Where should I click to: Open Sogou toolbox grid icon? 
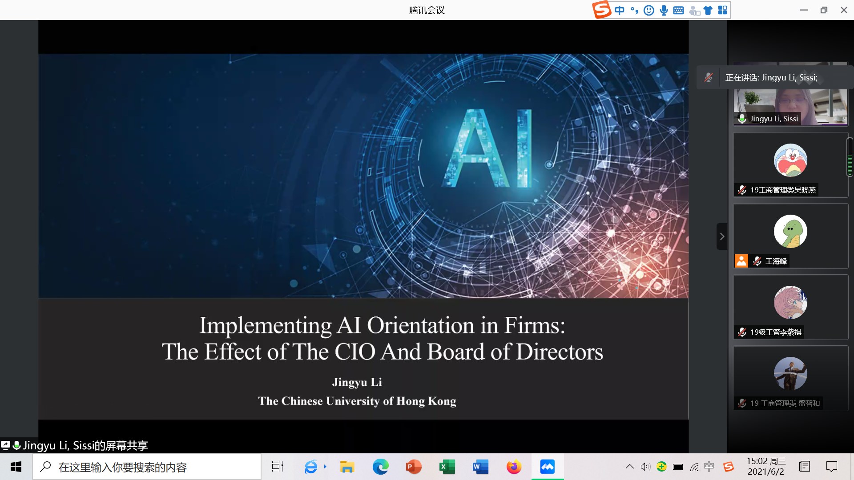(x=723, y=10)
